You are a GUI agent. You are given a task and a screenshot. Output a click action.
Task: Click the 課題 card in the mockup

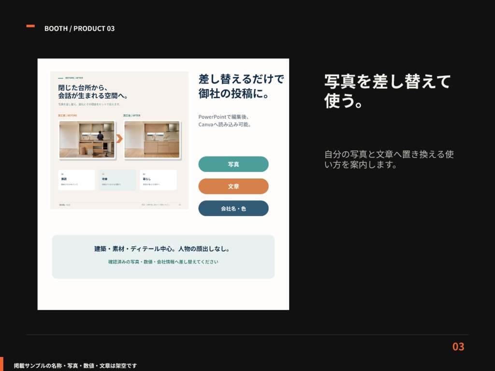[x=76, y=180]
